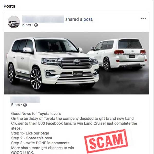Click the globe icon in original post
The image size is (154, 154).
(25, 105)
